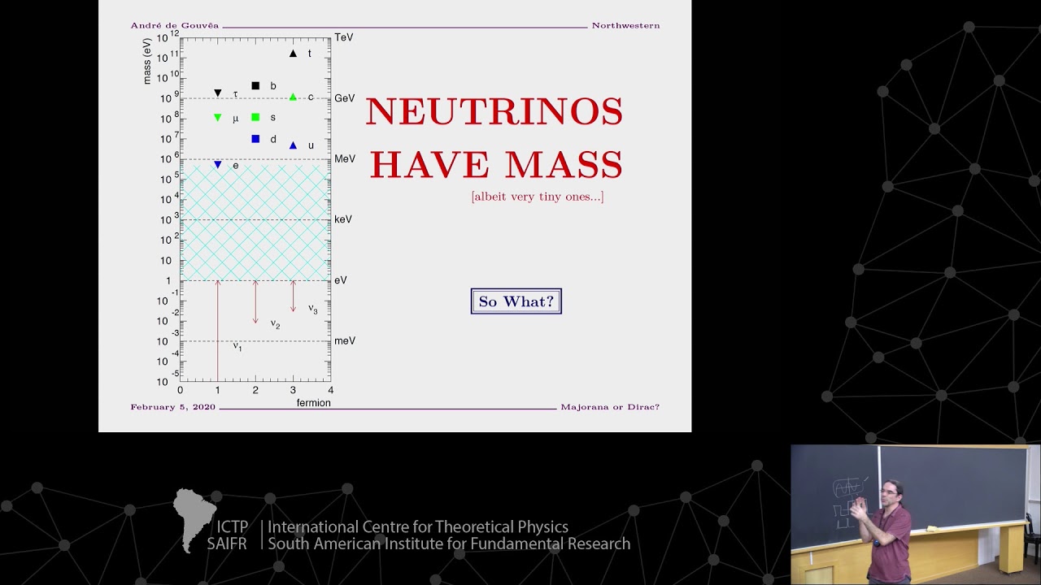Click the 'keV' axis label
The height and width of the screenshot is (585, 1041).
pyautogui.click(x=343, y=219)
